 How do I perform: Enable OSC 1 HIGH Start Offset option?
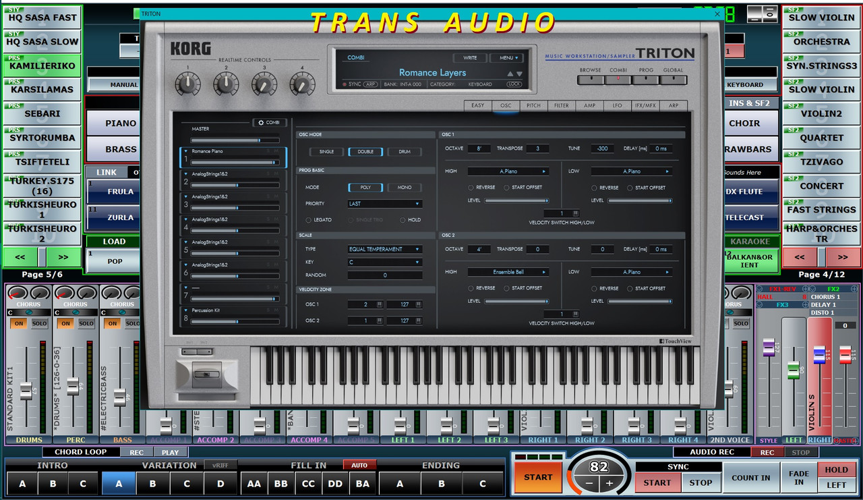click(x=506, y=187)
